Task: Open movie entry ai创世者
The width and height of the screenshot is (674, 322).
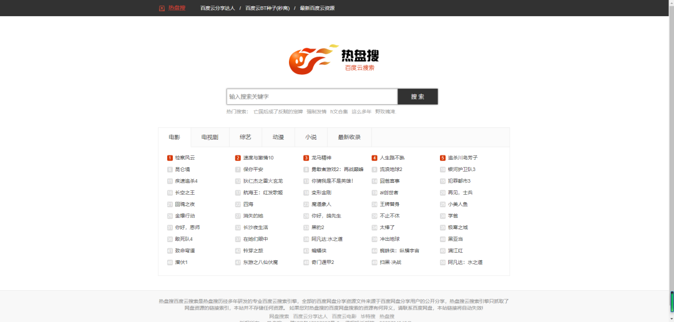Action: coord(389,193)
